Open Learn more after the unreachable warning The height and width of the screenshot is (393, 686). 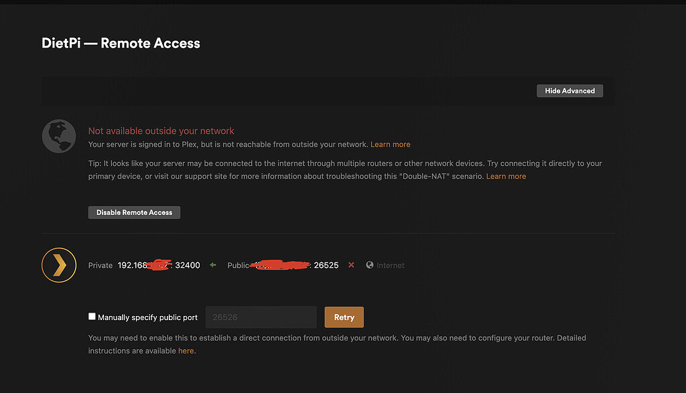pos(391,144)
